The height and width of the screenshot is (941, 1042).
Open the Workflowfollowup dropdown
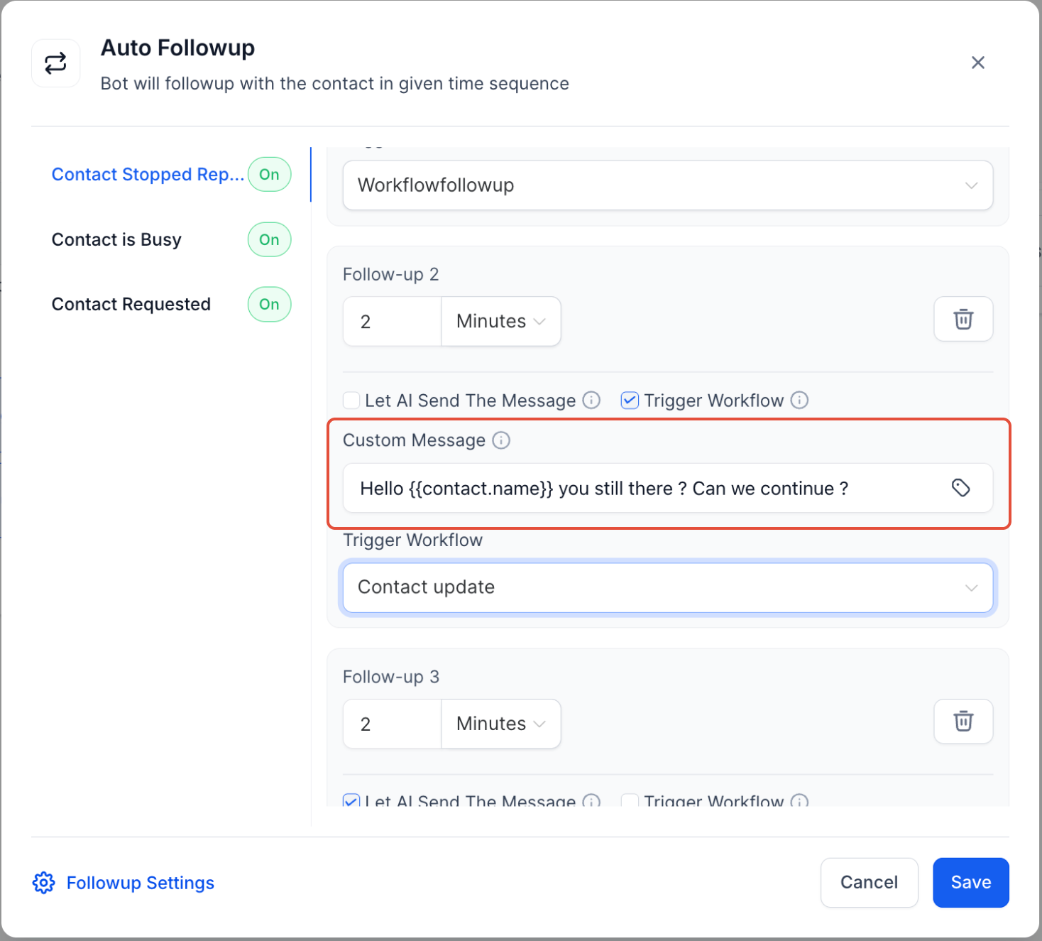click(x=667, y=185)
